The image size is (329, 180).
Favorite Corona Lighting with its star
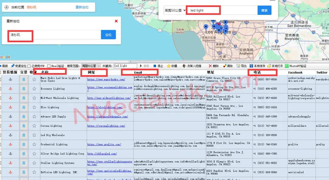click(34, 126)
